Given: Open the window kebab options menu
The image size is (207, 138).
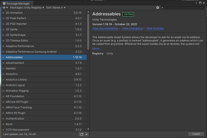Looking at the screenshot, I should pyautogui.click(x=196, y=3).
